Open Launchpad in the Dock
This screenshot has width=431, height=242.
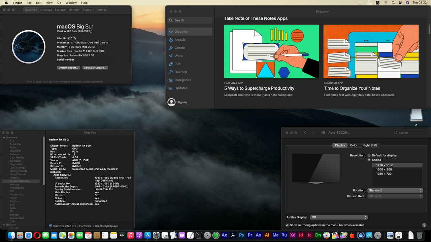pos(20,235)
